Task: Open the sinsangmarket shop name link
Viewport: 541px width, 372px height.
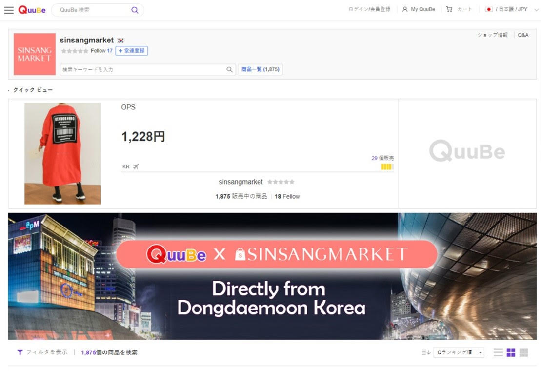Action: pos(87,40)
